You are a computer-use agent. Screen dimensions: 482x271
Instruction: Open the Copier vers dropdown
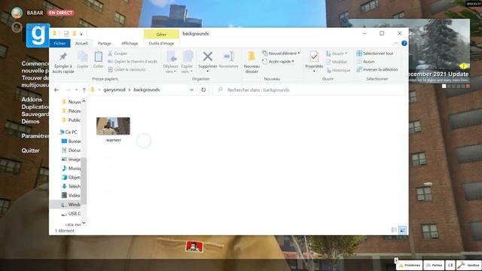187,69
